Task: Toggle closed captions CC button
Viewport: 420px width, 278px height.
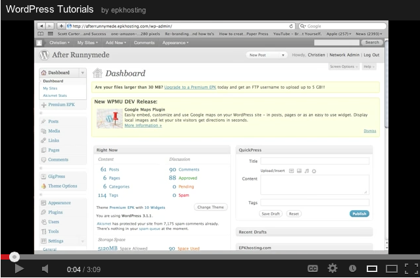Action: coord(313,268)
